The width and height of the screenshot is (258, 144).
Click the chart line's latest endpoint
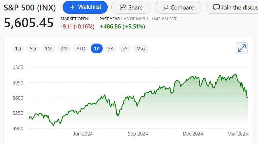[248, 97]
